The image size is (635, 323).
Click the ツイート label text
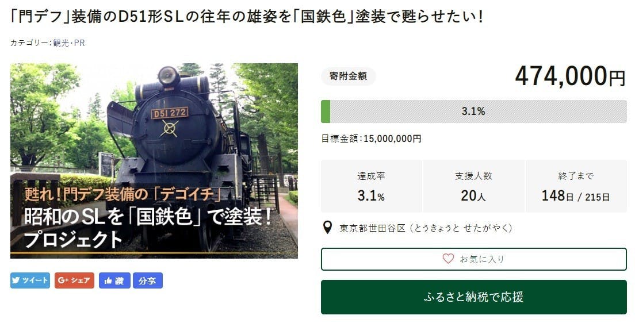coord(35,280)
